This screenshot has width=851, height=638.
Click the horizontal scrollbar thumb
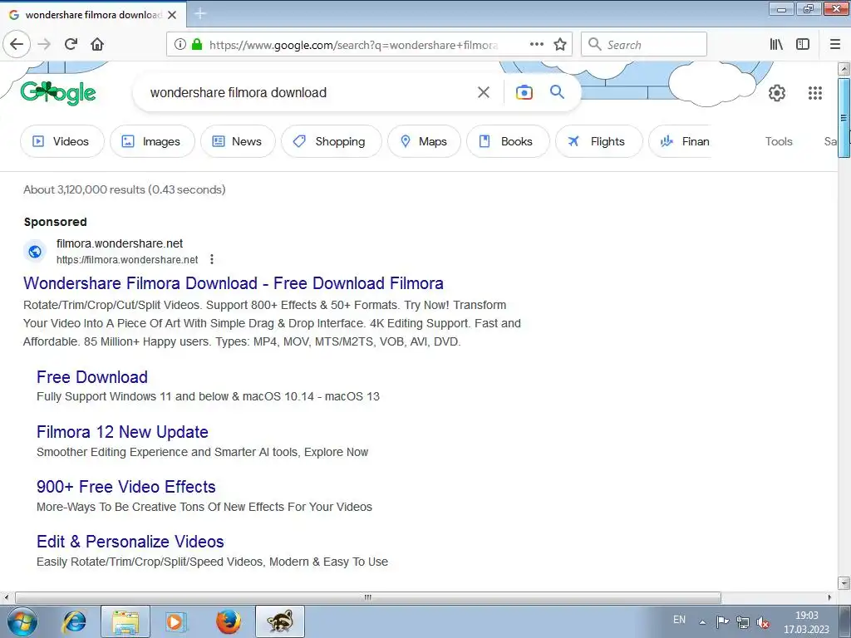pos(368,597)
